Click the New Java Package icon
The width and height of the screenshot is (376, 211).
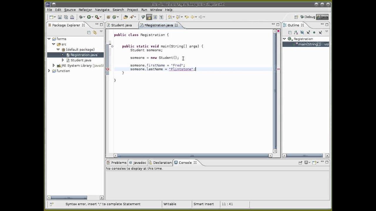click(x=108, y=17)
